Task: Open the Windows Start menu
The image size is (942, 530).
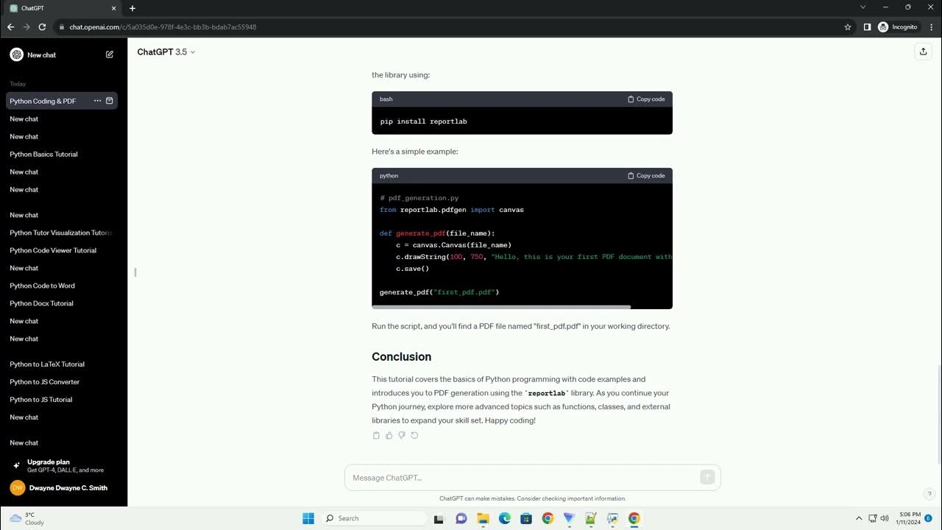Action: tap(308, 518)
